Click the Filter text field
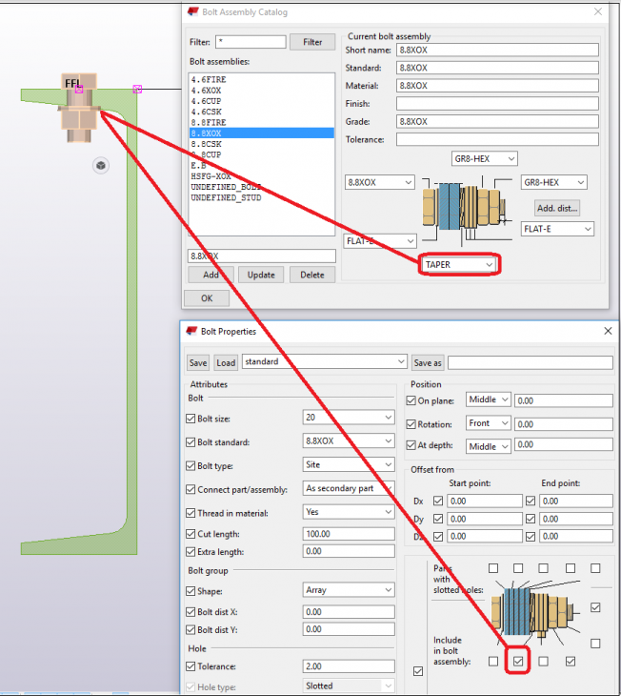This screenshot has width=621, height=696. [250, 42]
